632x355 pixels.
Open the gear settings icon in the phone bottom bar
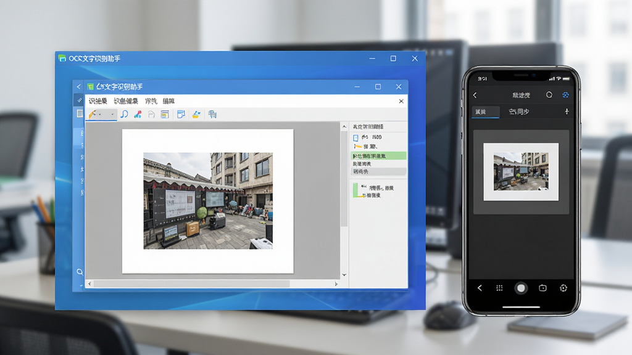(563, 288)
